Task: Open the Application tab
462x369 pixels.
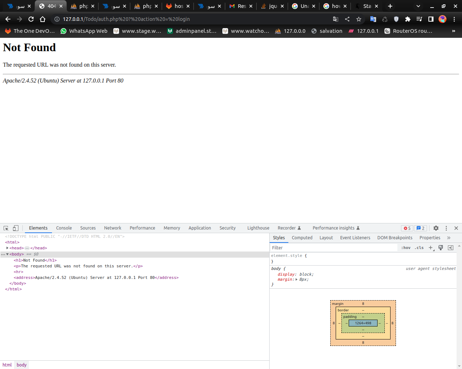Action: pyautogui.click(x=200, y=228)
